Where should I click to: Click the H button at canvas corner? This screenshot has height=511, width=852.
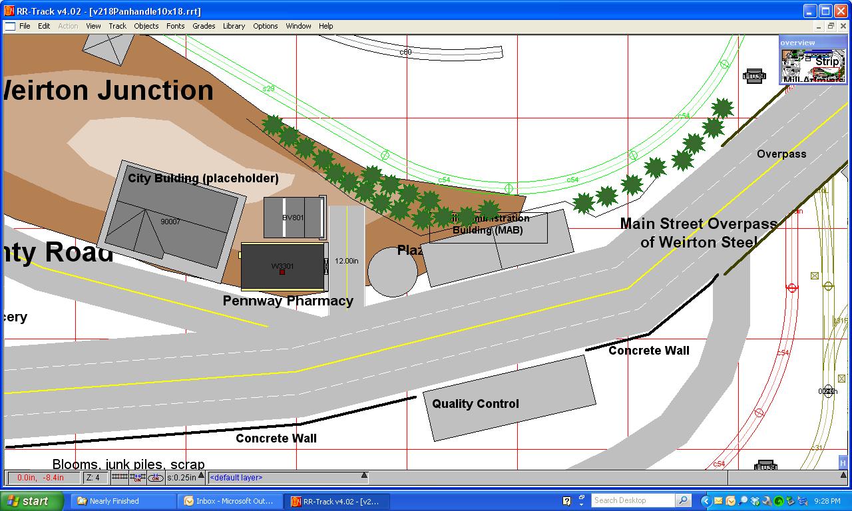click(843, 462)
